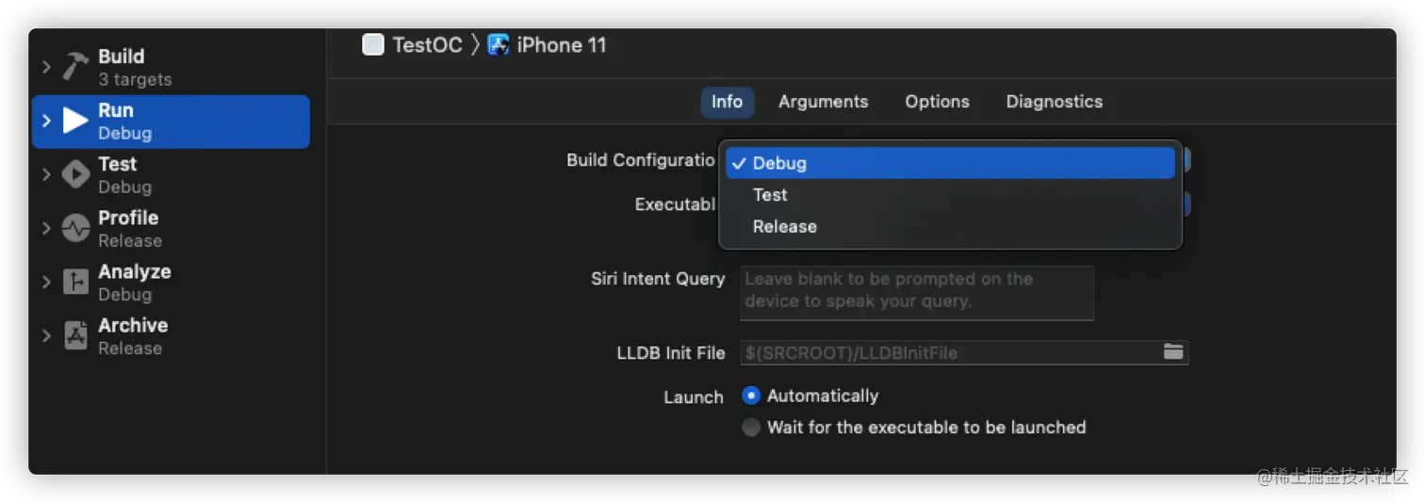Open the Options tab
Image resolution: width=1425 pixels, height=503 pixels.
coord(937,102)
